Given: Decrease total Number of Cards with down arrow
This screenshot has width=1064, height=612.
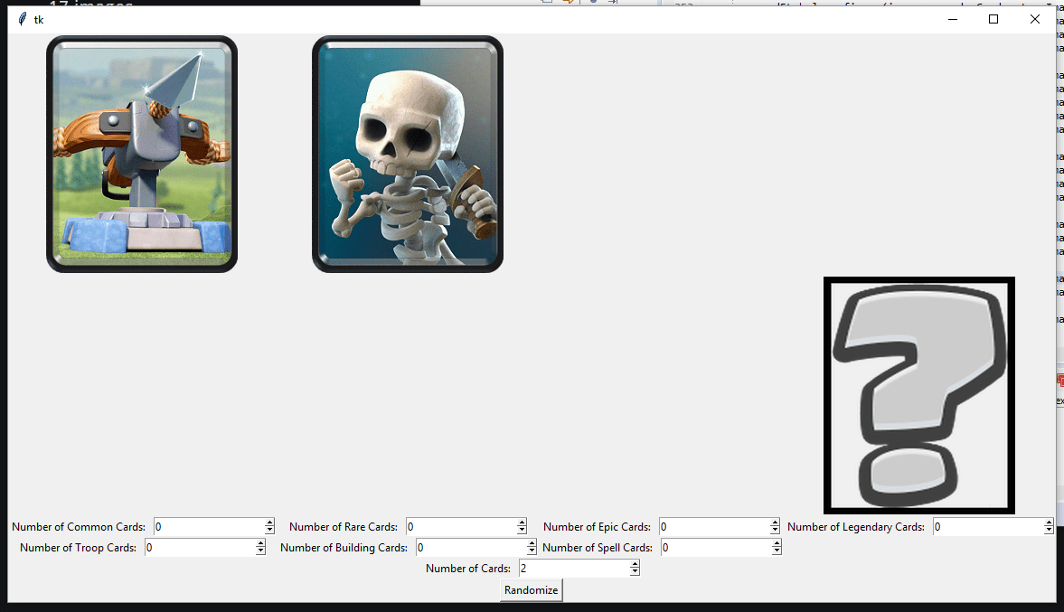Looking at the screenshot, I should coord(635,572).
